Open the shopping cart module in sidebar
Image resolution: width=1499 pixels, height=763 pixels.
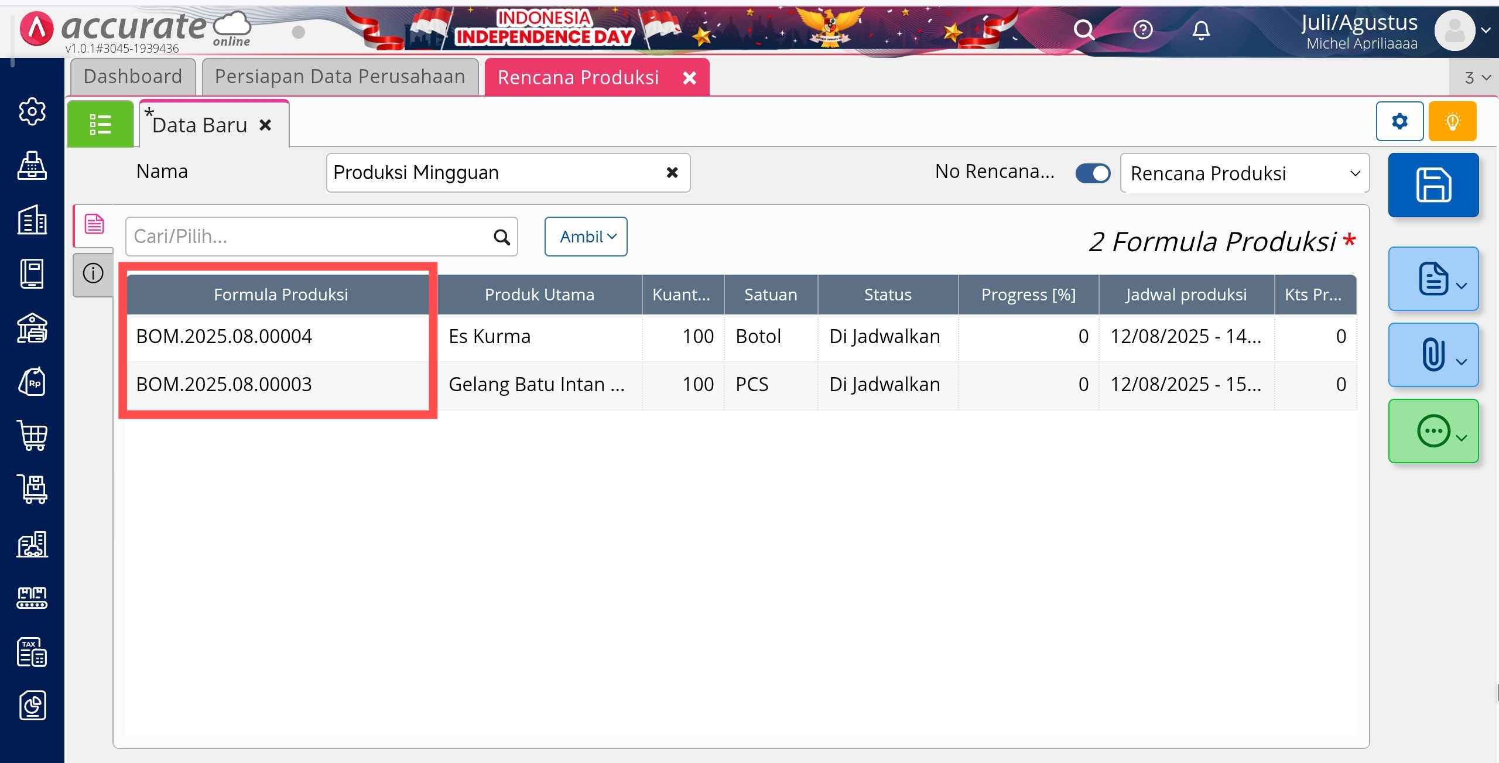point(32,435)
